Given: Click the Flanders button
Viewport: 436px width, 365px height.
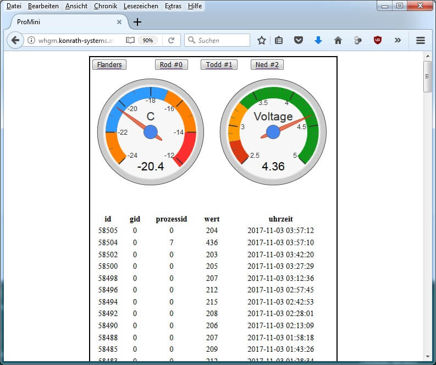Looking at the screenshot, I should [x=109, y=65].
